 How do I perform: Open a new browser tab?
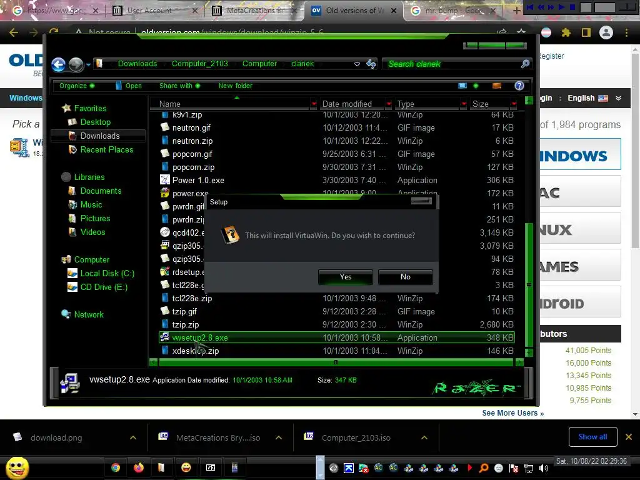pos(516,11)
